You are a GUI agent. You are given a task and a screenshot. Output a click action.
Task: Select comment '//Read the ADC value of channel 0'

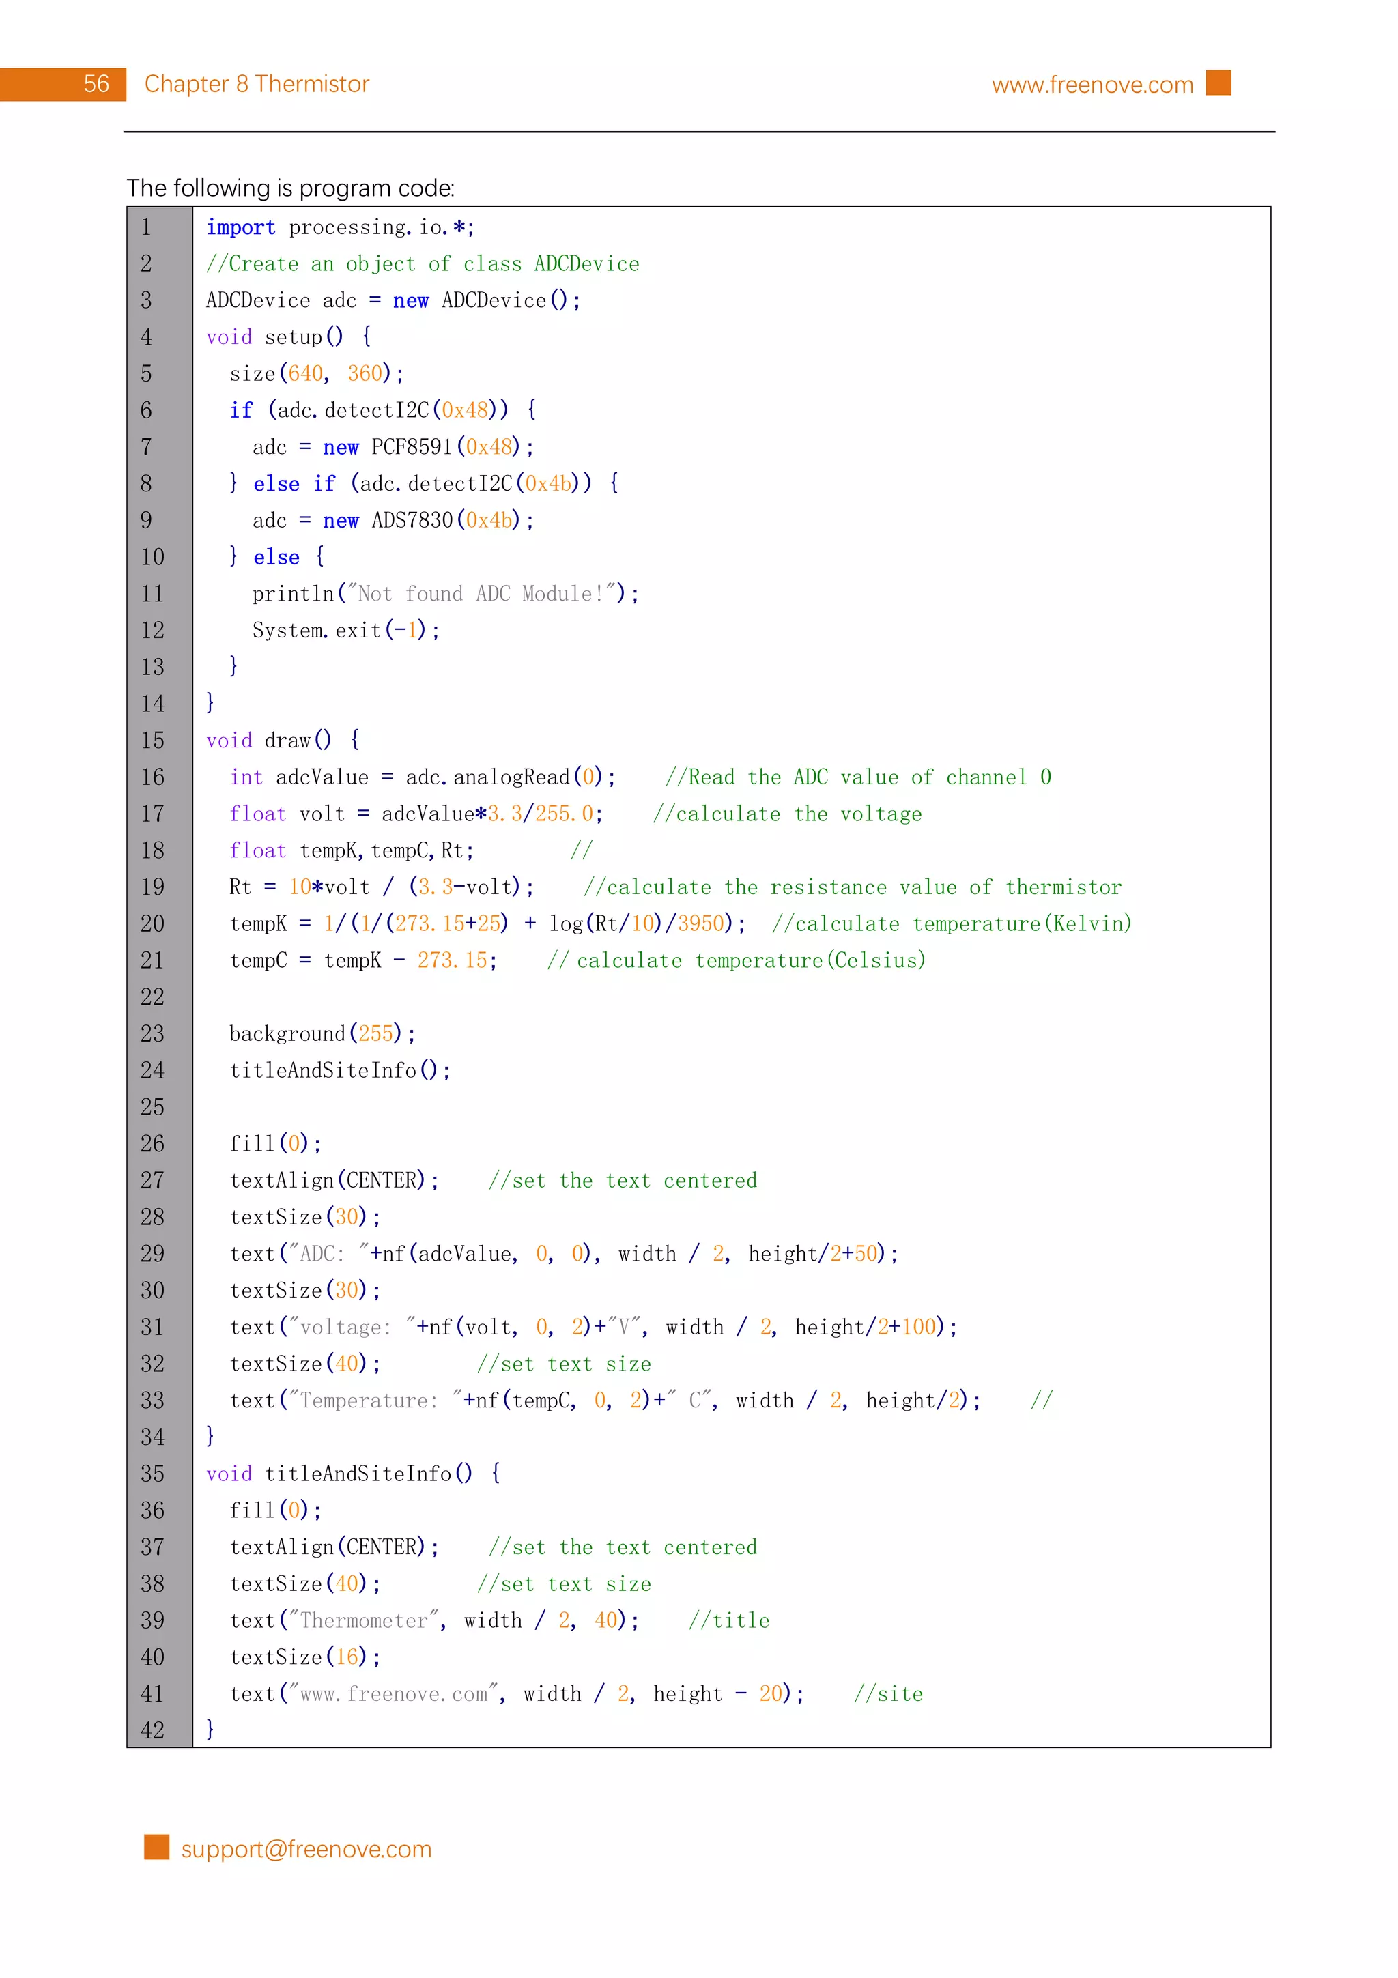pos(859,777)
